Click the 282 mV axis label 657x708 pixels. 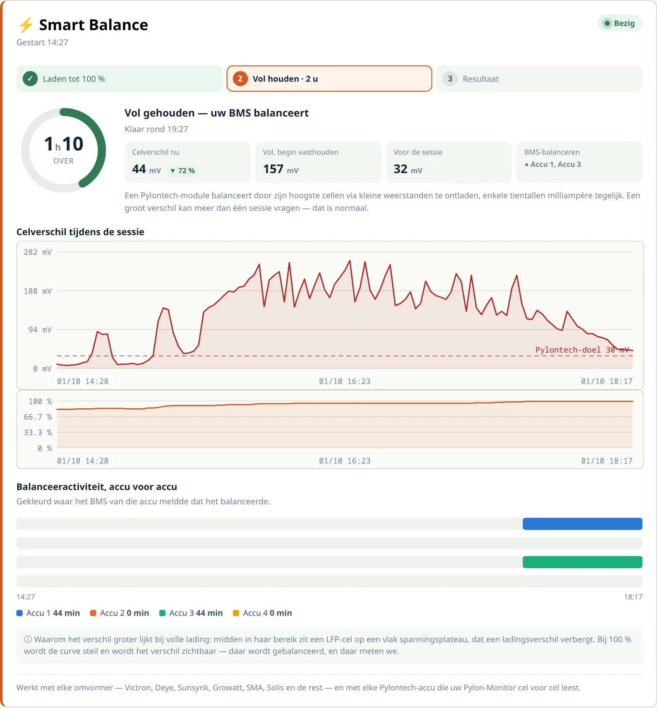38,252
